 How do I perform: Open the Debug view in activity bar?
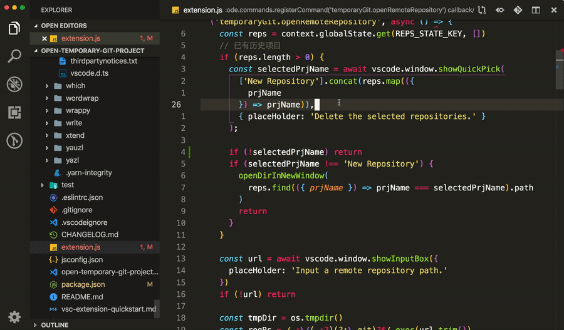(x=14, y=84)
